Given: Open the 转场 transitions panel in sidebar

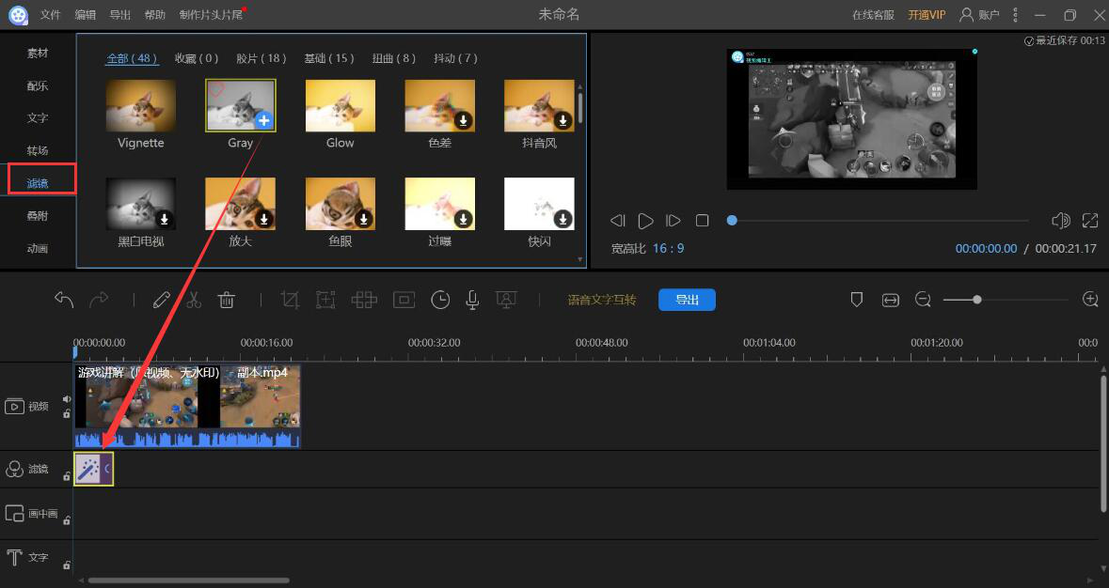Looking at the screenshot, I should [x=38, y=150].
